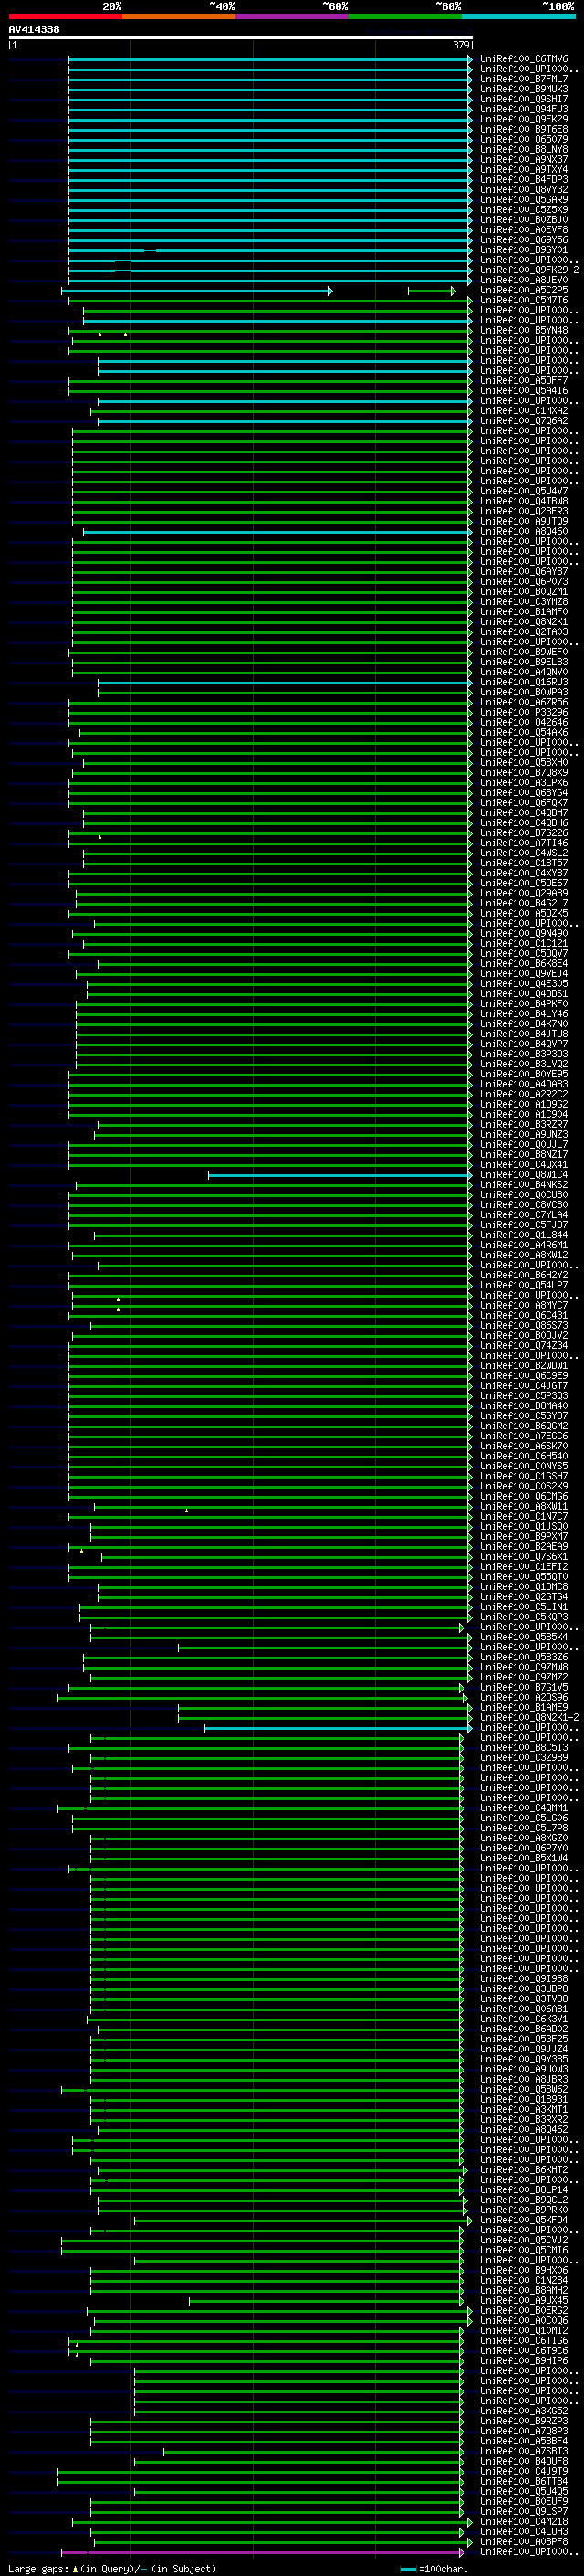Click the short green segment in the A5C2P5 row
Image resolution: width=584 pixels, height=2576 pixels.
[x=432, y=291]
